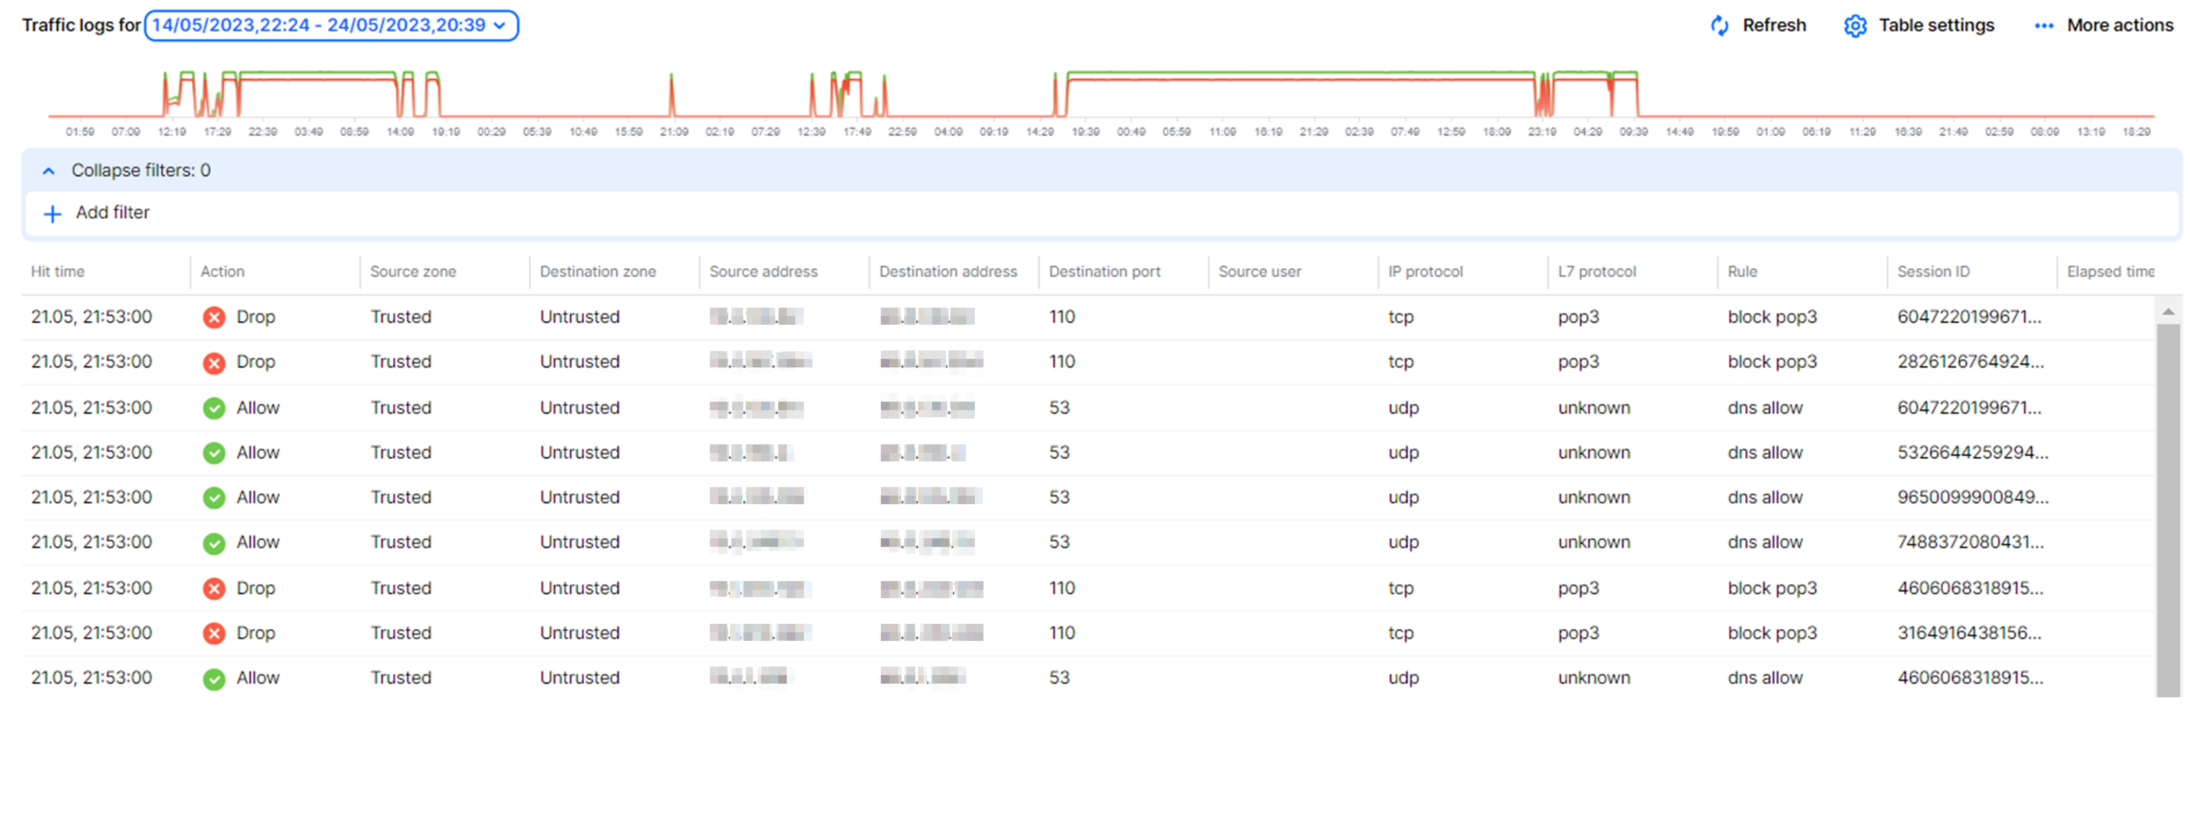
Task: Click the Table settings label
Action: tap(1936, 26)
